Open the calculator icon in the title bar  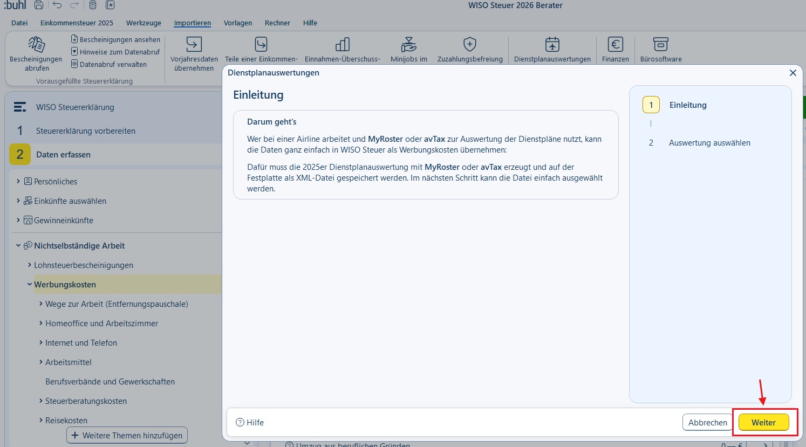(x=93, y=5)
